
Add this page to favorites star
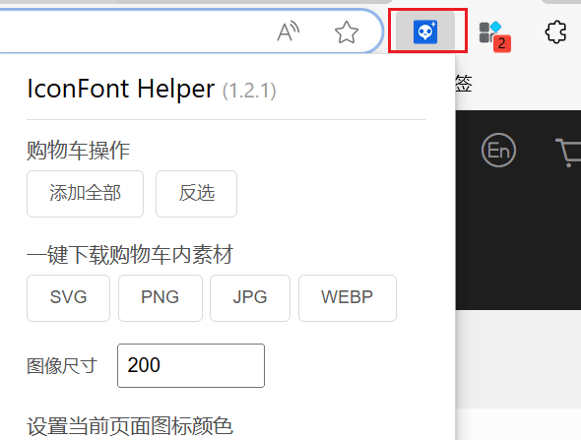(x=347, y=32)
